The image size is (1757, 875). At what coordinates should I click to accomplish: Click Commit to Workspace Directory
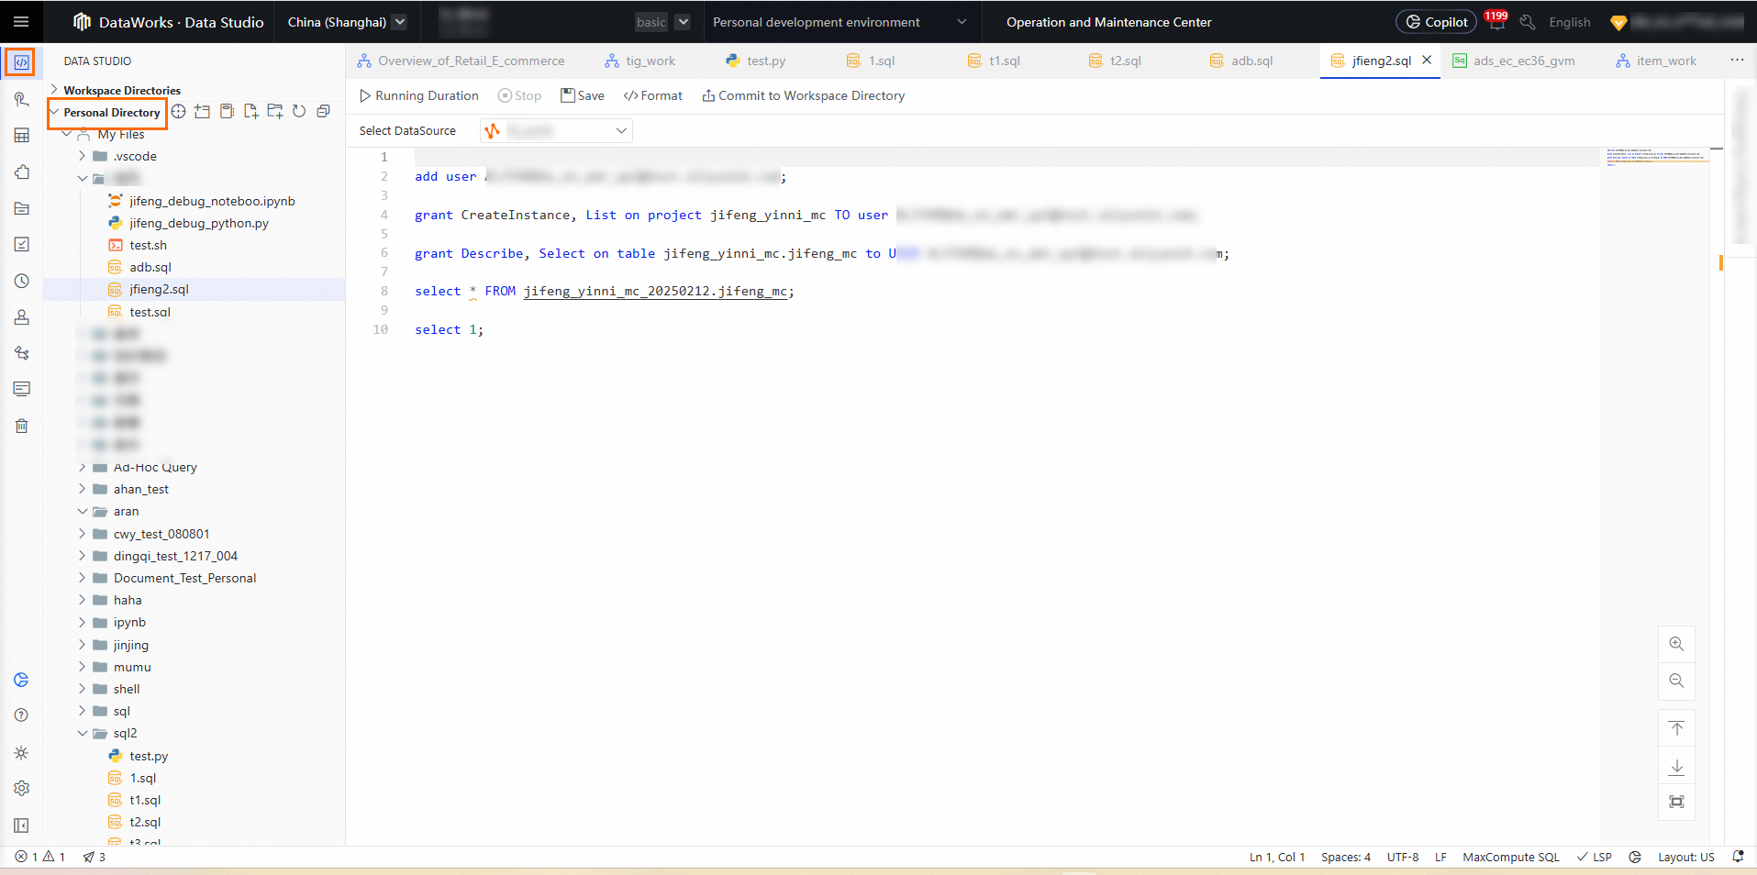[804, 95]
